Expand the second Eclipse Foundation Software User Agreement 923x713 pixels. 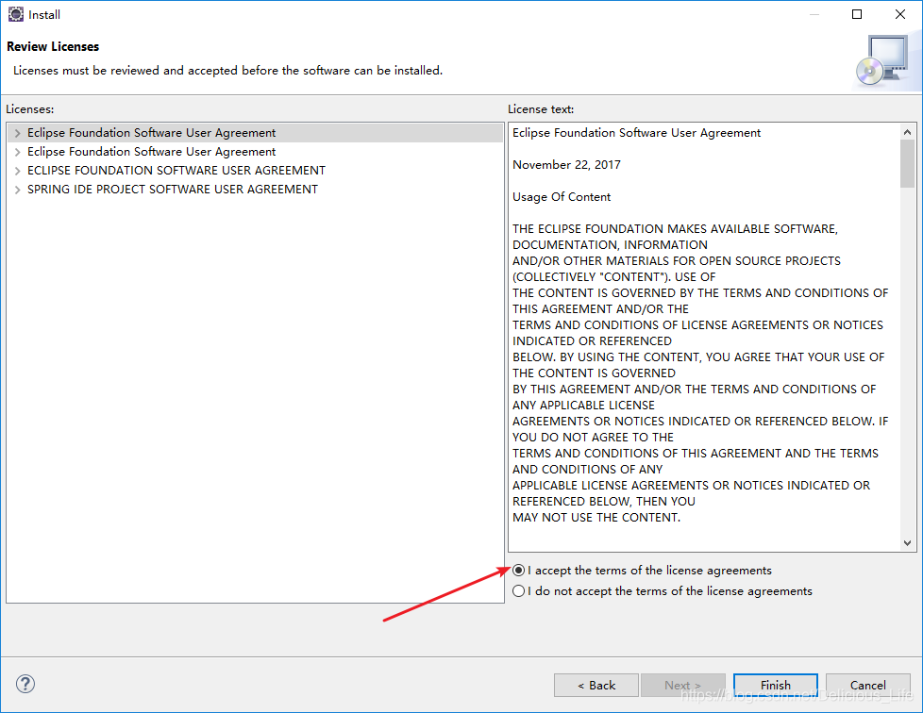(18, 152)
